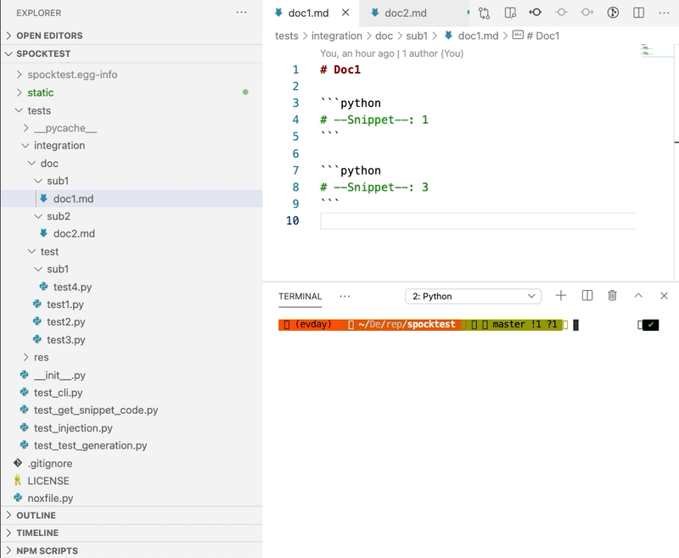This screenshot has height=558, width=679.
Task: Open test_test_generation.py file
Action: [132, 445]
